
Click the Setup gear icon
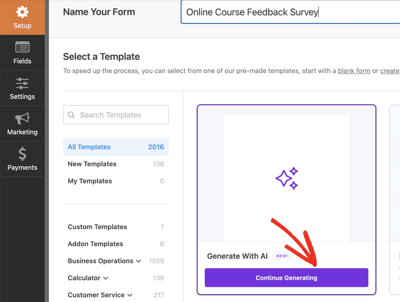click(22, 12)
